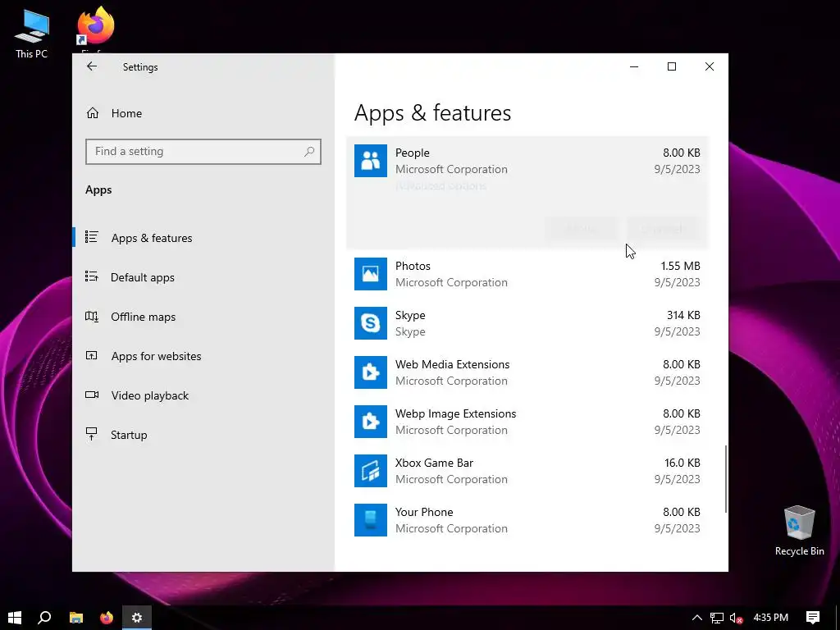Click the Apps for websites sidebar icon
The image size is (840, 630).
92,355
